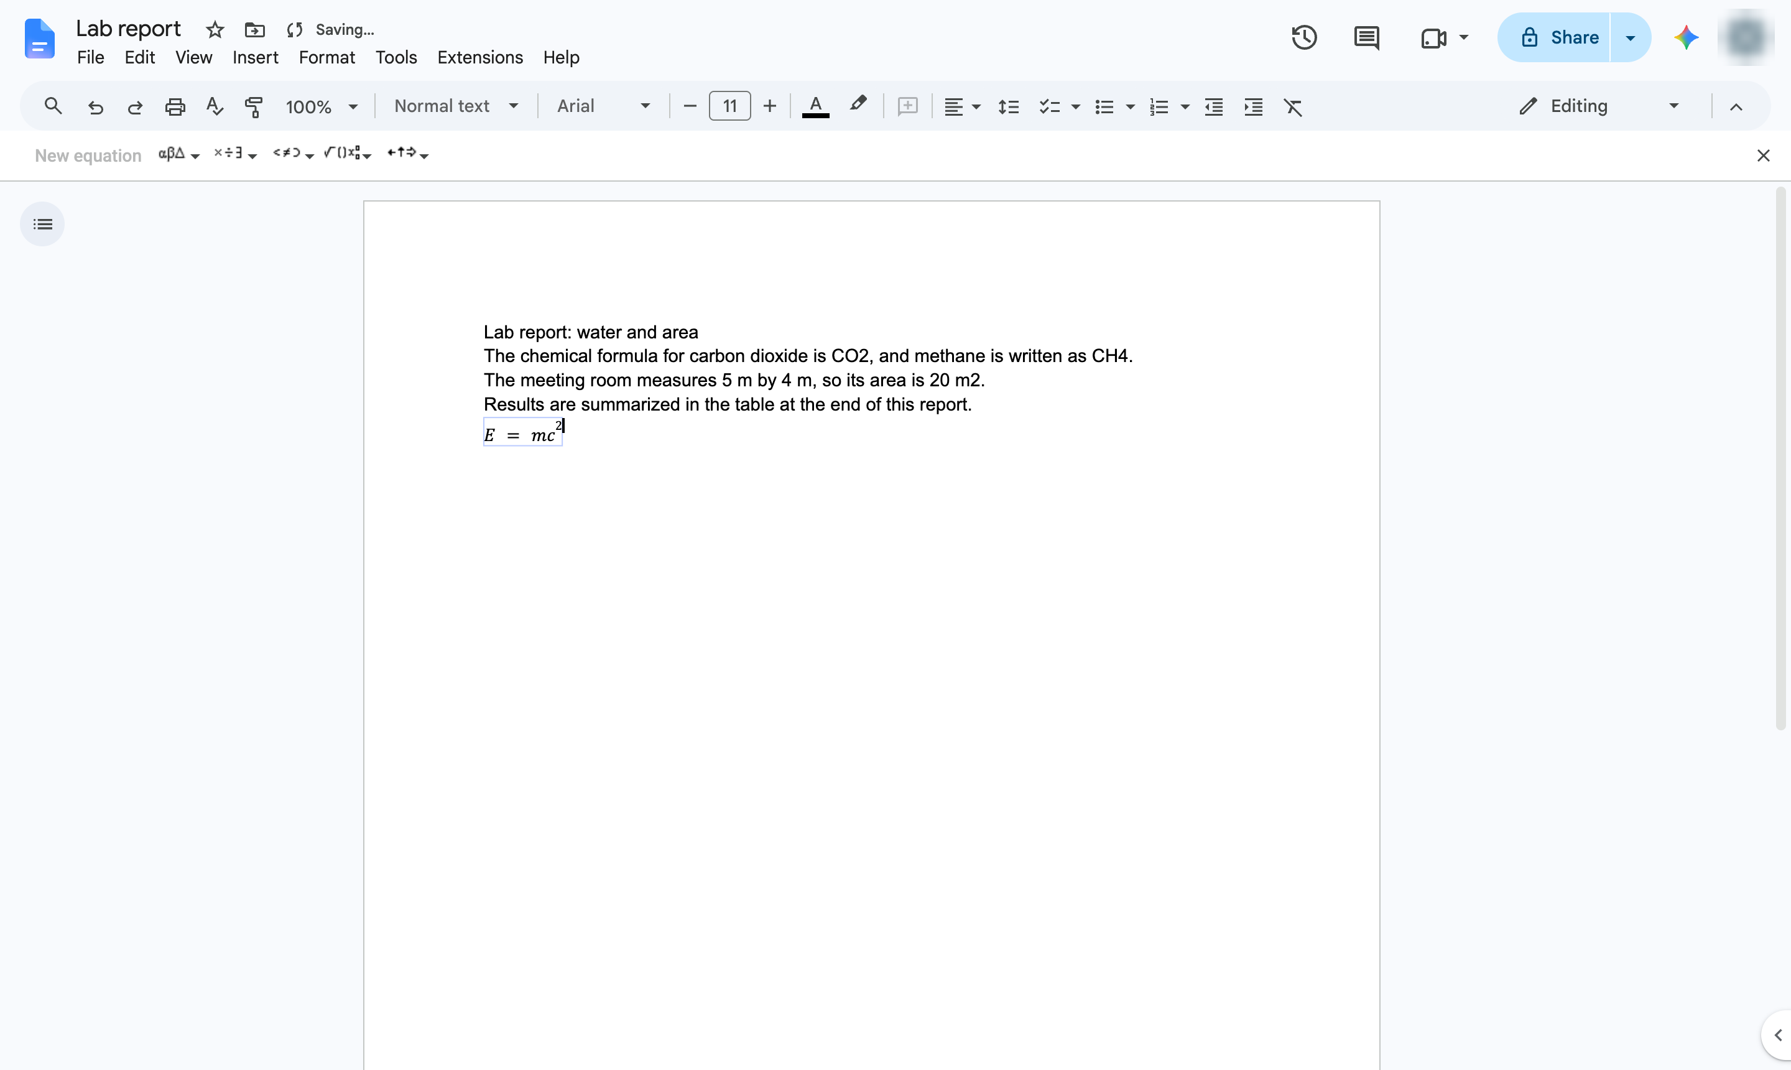Expand the Arial font dropdown
This screenshot has height=1070, width=1791.
603,106
